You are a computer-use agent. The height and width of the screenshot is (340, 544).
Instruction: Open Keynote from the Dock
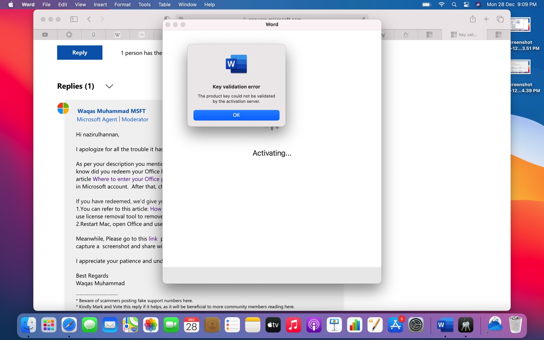pyautogui.click(x=334, y=325)
